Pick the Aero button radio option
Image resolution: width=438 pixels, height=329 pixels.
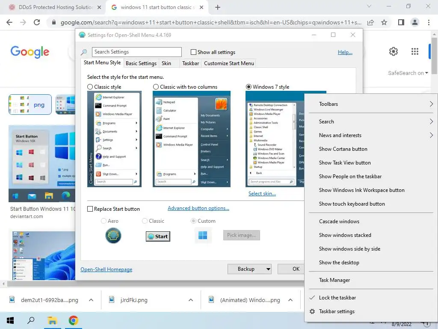click(x=104, y=221)
